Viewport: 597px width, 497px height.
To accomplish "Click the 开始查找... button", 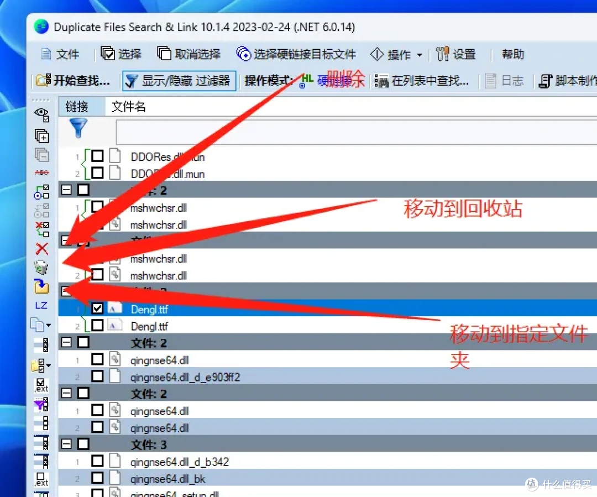I will tap(73, 80).
